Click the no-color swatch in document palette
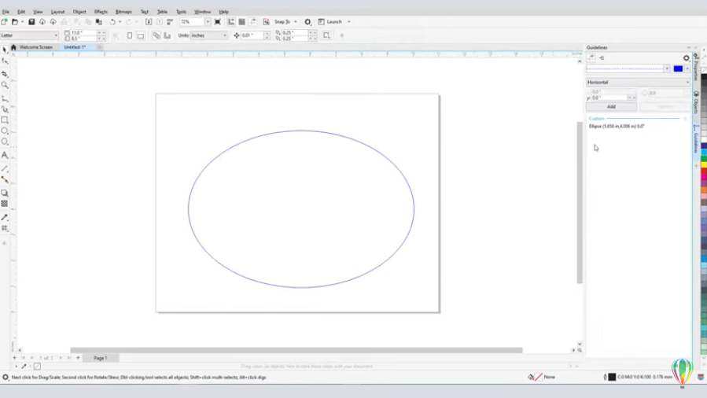This screenshot has width=707, height=398. tap(38, 367)
